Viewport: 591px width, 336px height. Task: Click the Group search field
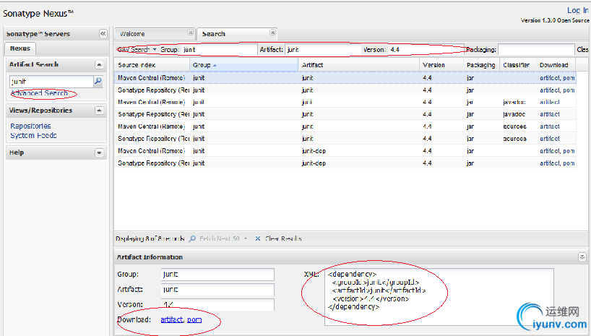pos(219,49)
